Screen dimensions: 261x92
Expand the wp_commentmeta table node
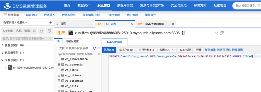[59, 59]
